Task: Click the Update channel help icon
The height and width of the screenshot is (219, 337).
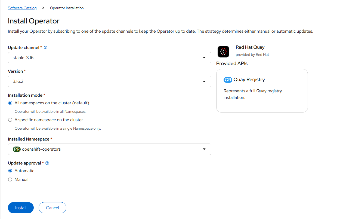Action: coord(46,48)
